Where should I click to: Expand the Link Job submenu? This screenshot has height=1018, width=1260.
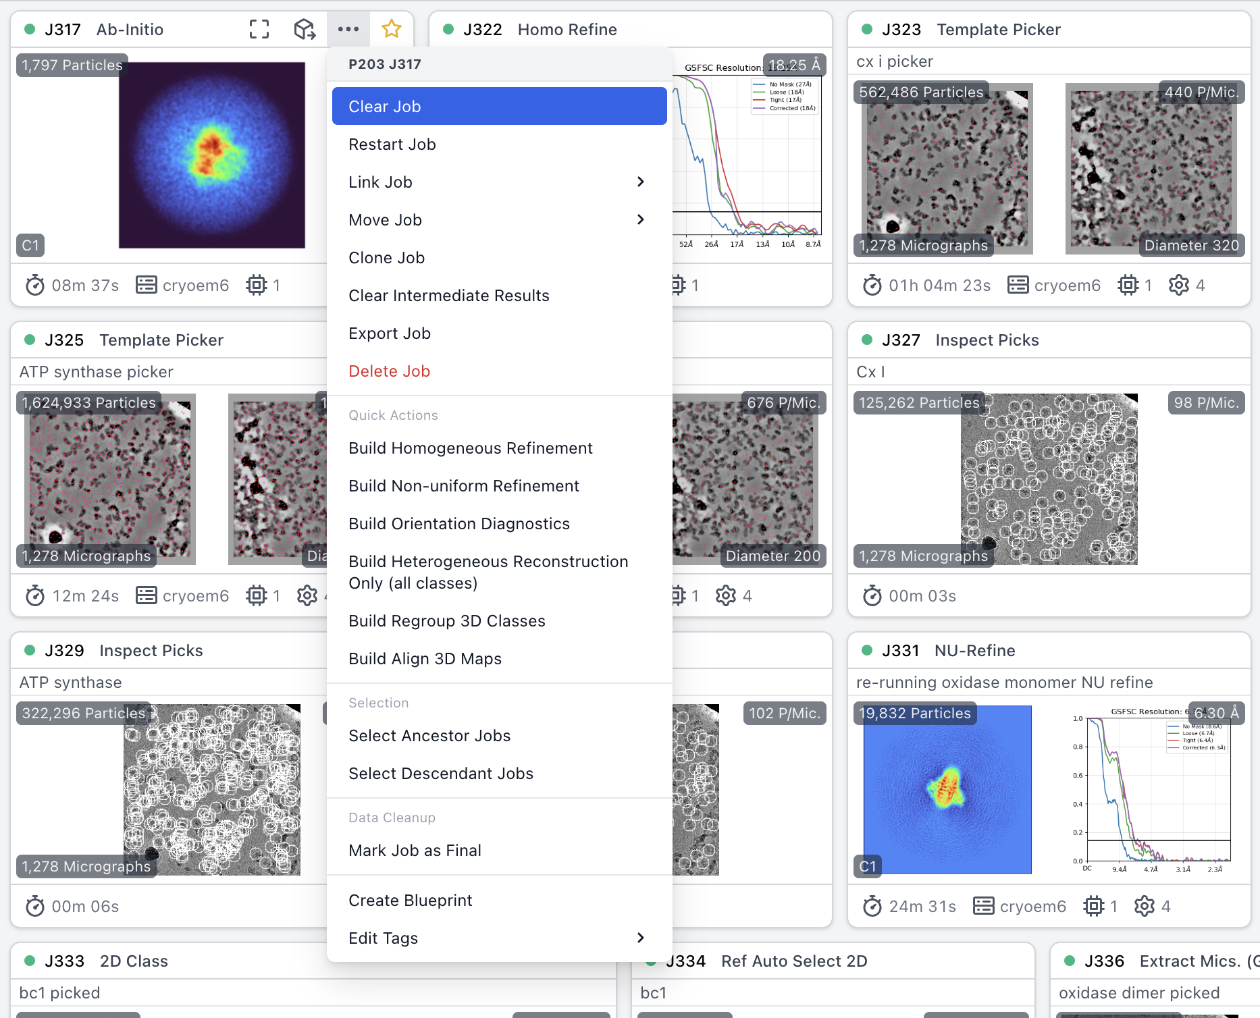click(640, 182)
